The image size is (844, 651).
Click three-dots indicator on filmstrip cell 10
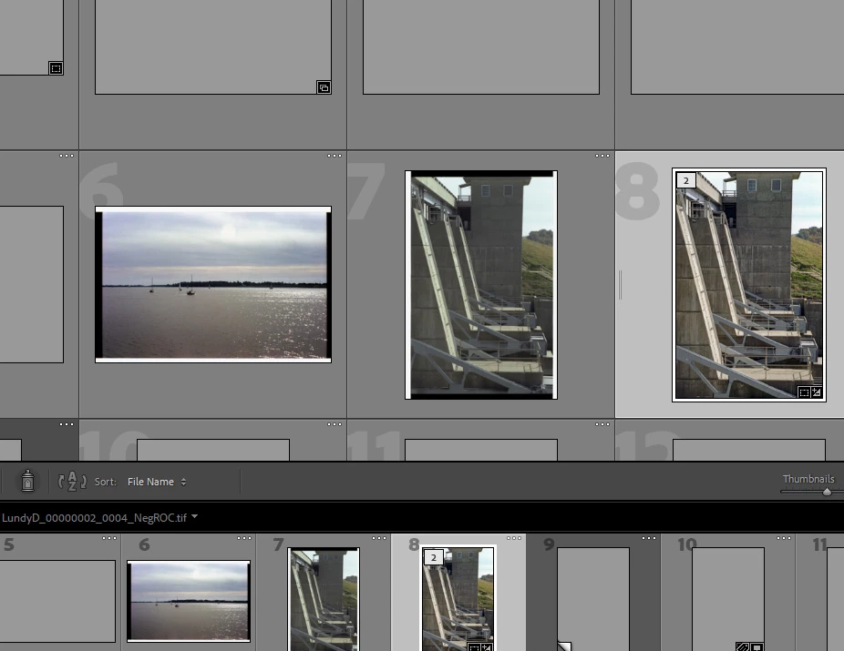(784, 538)
